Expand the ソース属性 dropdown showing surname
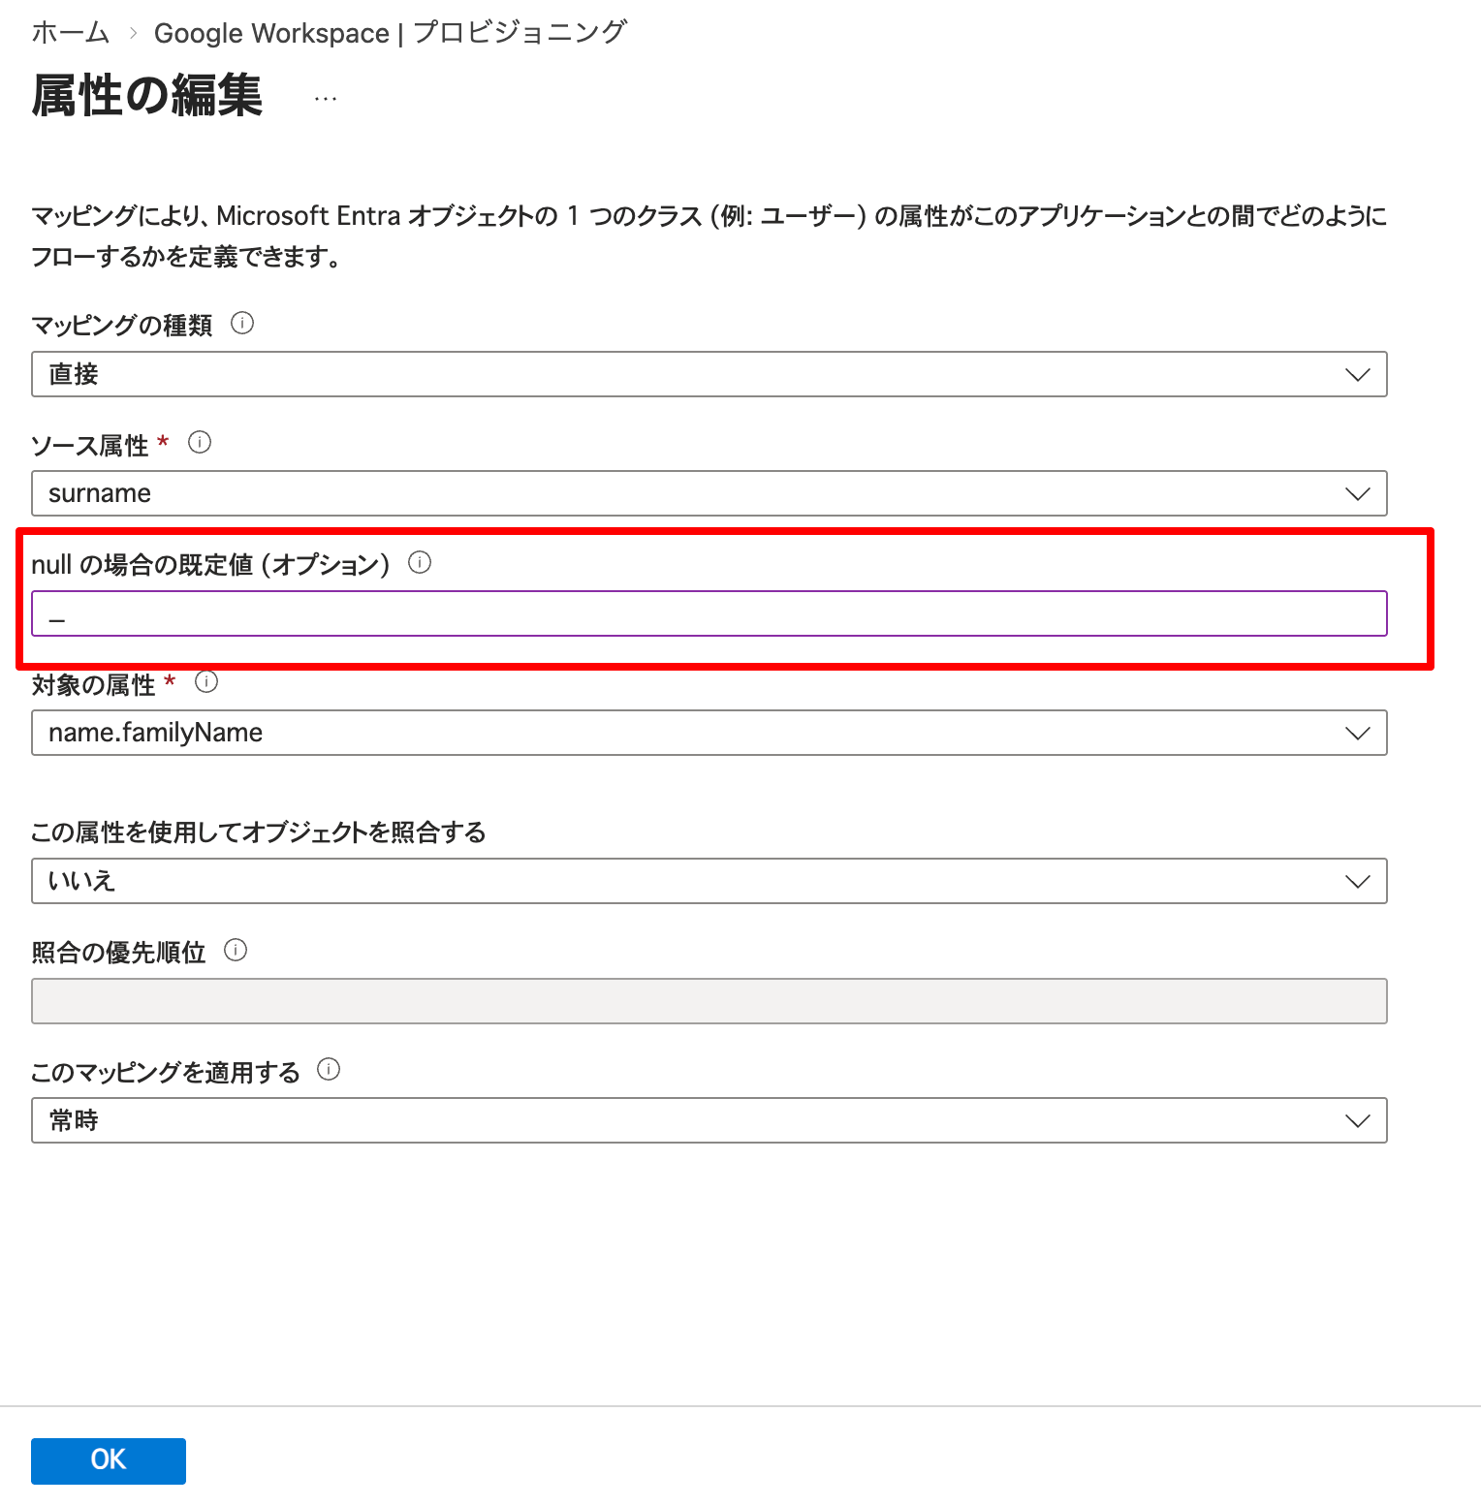Image resolution: width=1481 pixels, height=1506 pixels. [x=1358, y=493]
